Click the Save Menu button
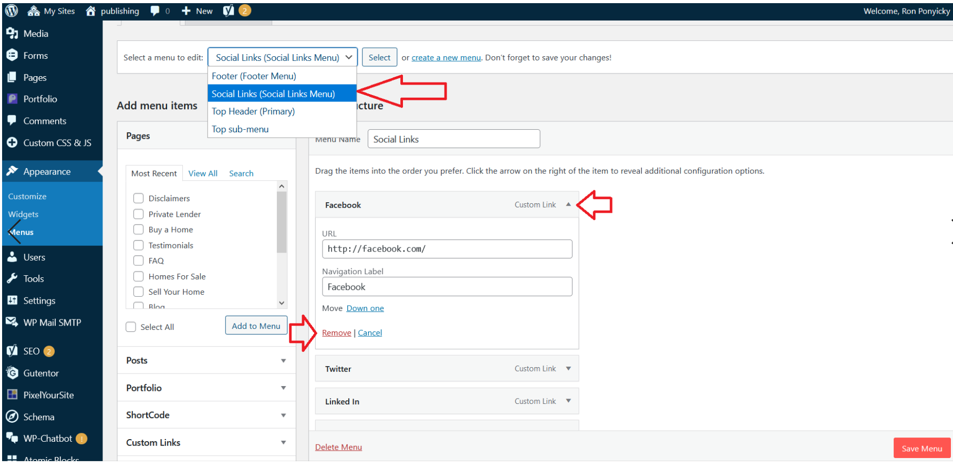Viewport: 953px width, 468px height. pyautogui.click(x=922, y=448)
